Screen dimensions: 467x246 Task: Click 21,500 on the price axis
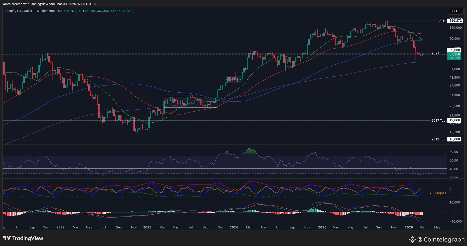point(455,115)
